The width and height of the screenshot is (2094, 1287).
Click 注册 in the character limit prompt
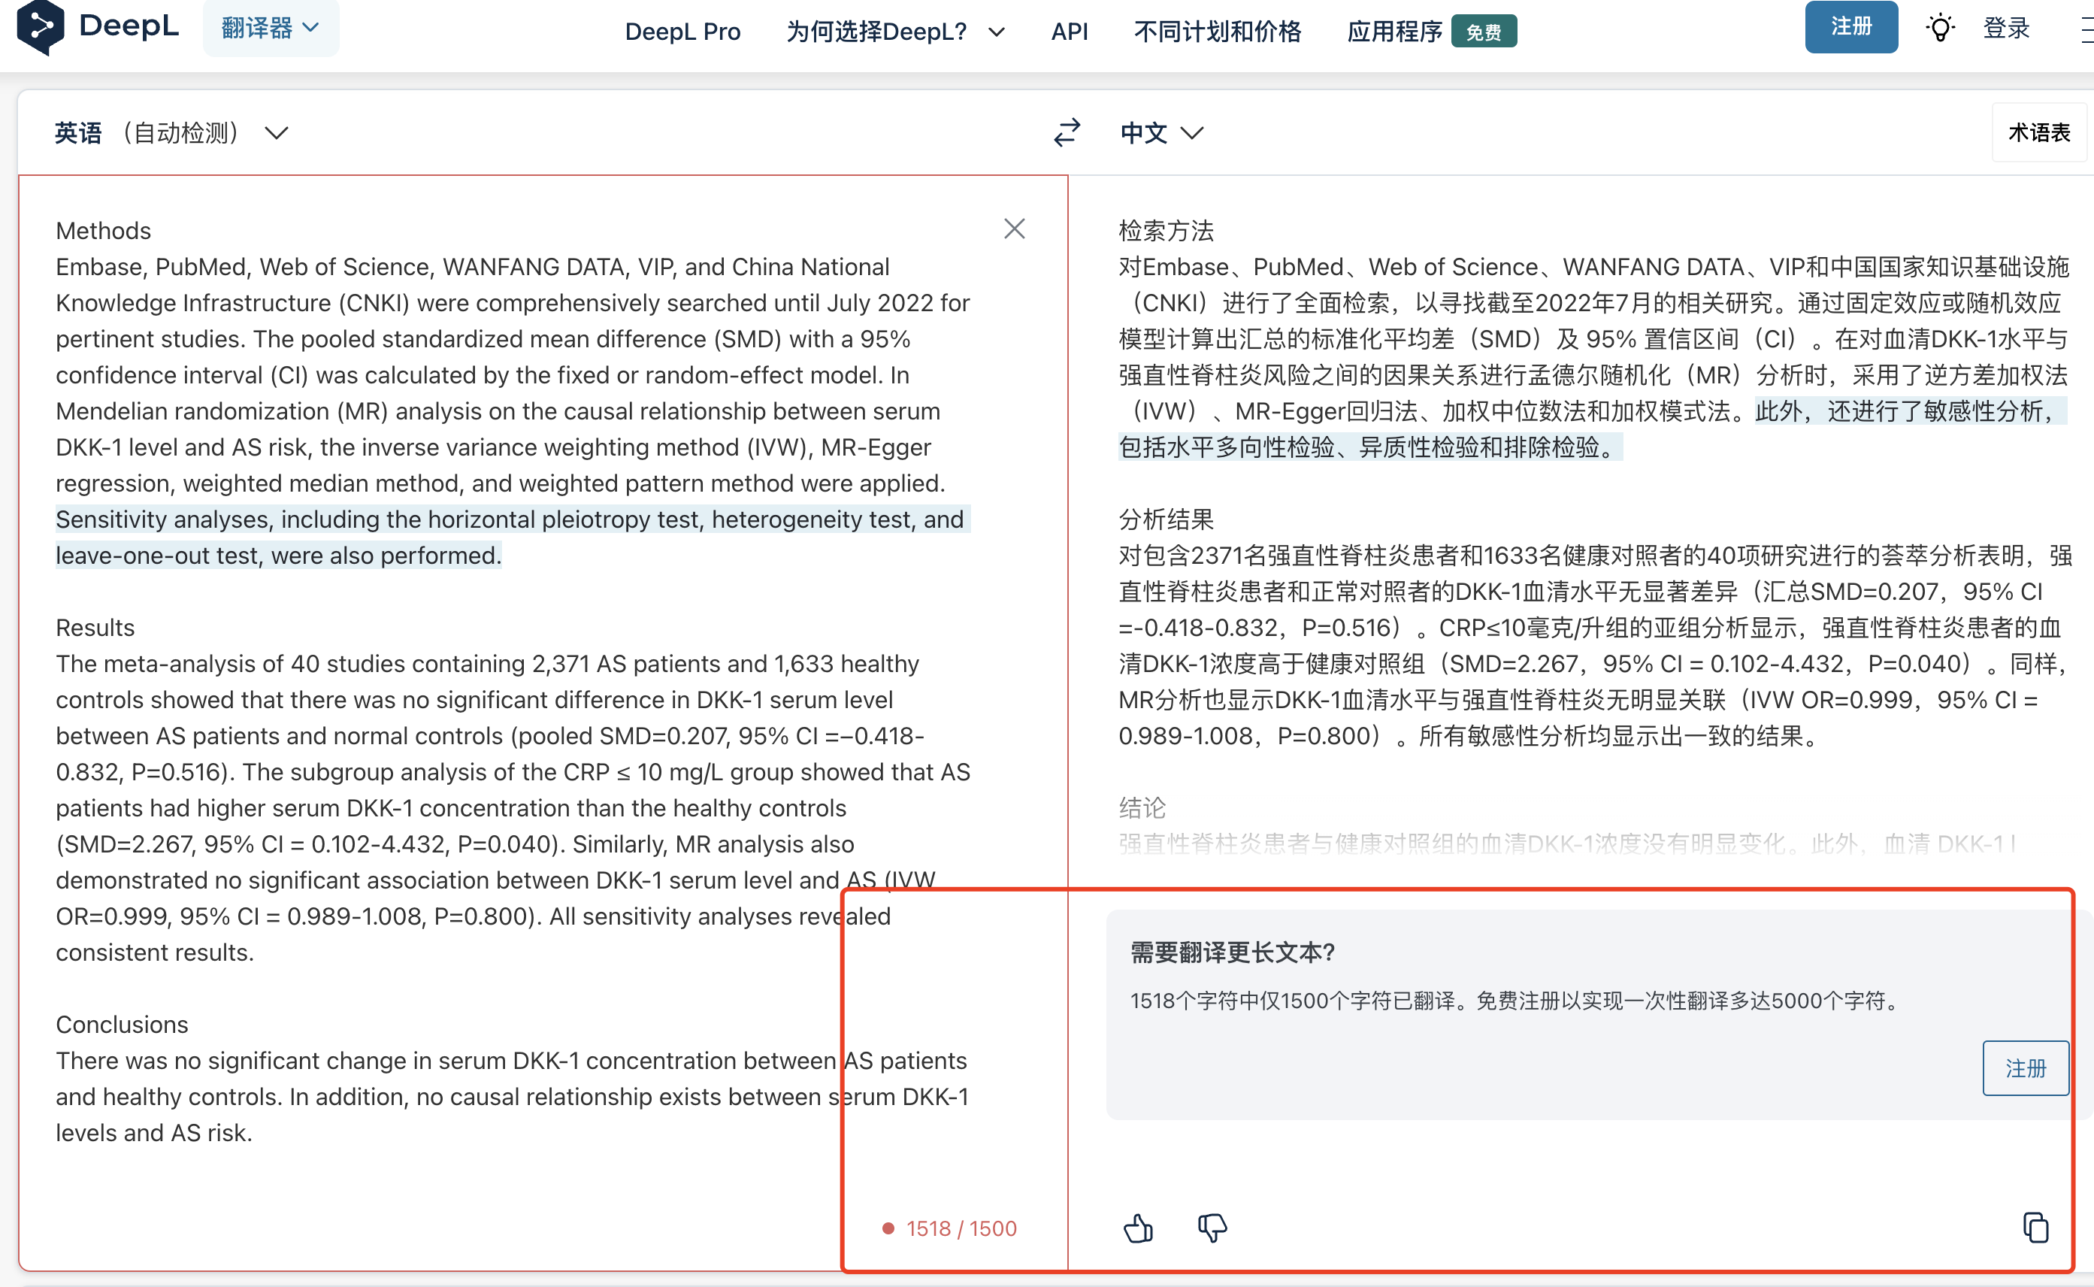(x=2025, y=1068)
